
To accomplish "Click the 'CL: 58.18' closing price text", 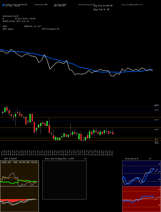I will 59,6.
